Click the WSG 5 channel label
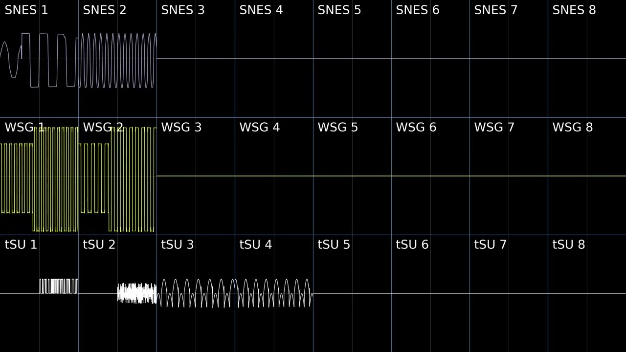 pyautogui.click(x=338, y=128)
